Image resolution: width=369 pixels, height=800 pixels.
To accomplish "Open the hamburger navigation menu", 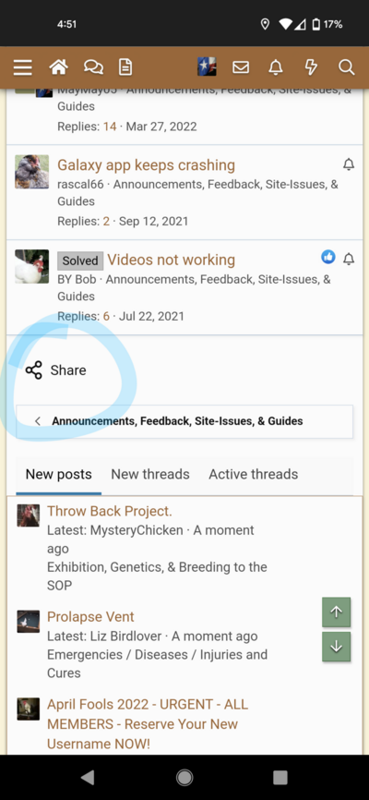I will 22,67.
